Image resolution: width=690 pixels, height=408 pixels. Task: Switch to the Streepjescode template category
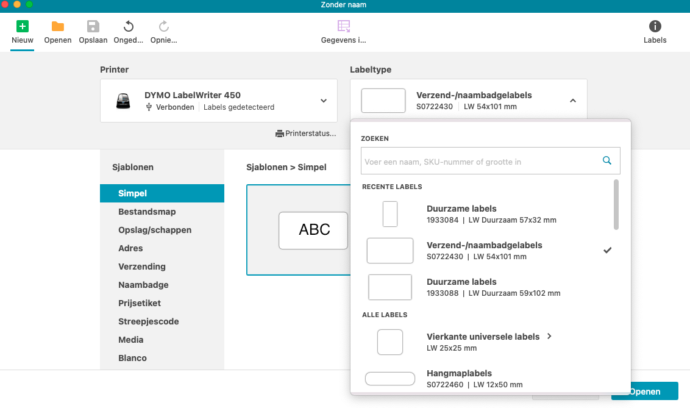pos(148,321)
